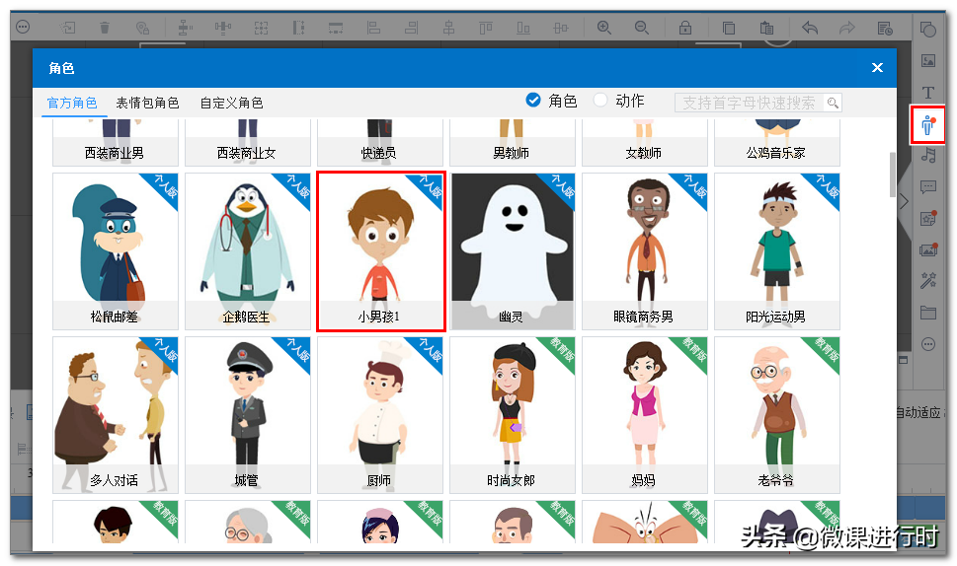Click the undo arrow icon
This screenshot has height=566, width=957.
pyautogui.click(x=810, y=28)
